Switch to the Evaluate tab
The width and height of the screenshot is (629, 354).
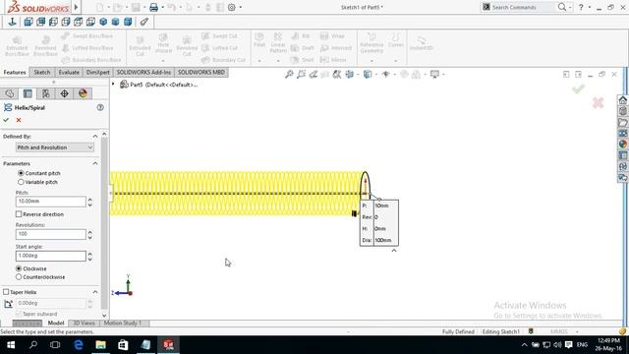click(69, 72)
